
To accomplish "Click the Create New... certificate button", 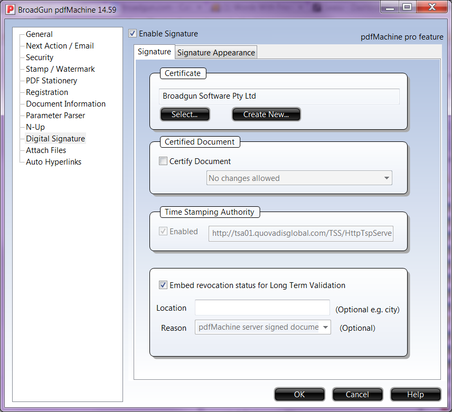I will pyautogui.click(x=266, y=114).
